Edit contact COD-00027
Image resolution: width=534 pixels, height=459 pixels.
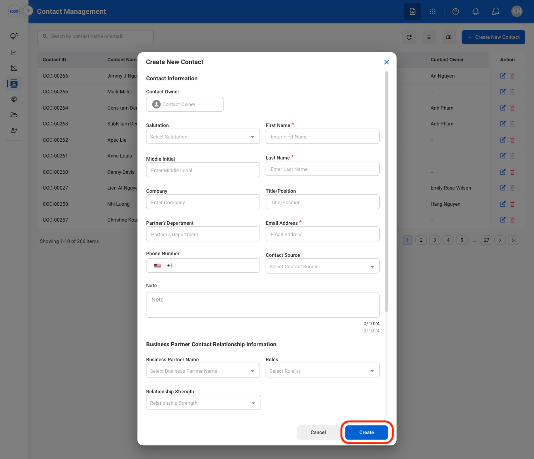tap(502, 188)
